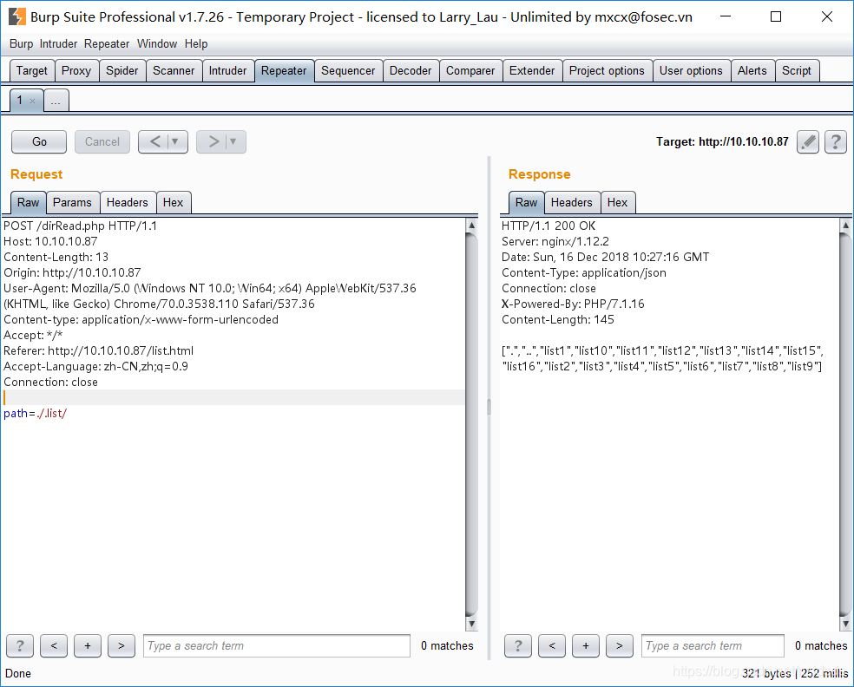The width and height of the screenshot is (854, 687).
Task: Switch to the Sequencer tab
Action: point(348,71)
